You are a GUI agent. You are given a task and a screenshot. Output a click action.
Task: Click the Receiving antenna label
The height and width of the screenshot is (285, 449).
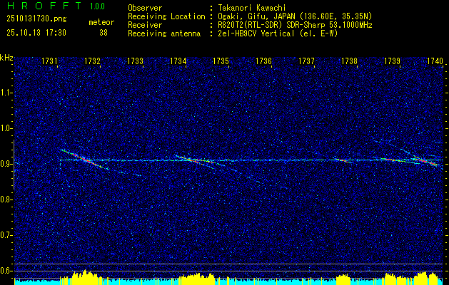pyautogui.click(x=164, y=33)
